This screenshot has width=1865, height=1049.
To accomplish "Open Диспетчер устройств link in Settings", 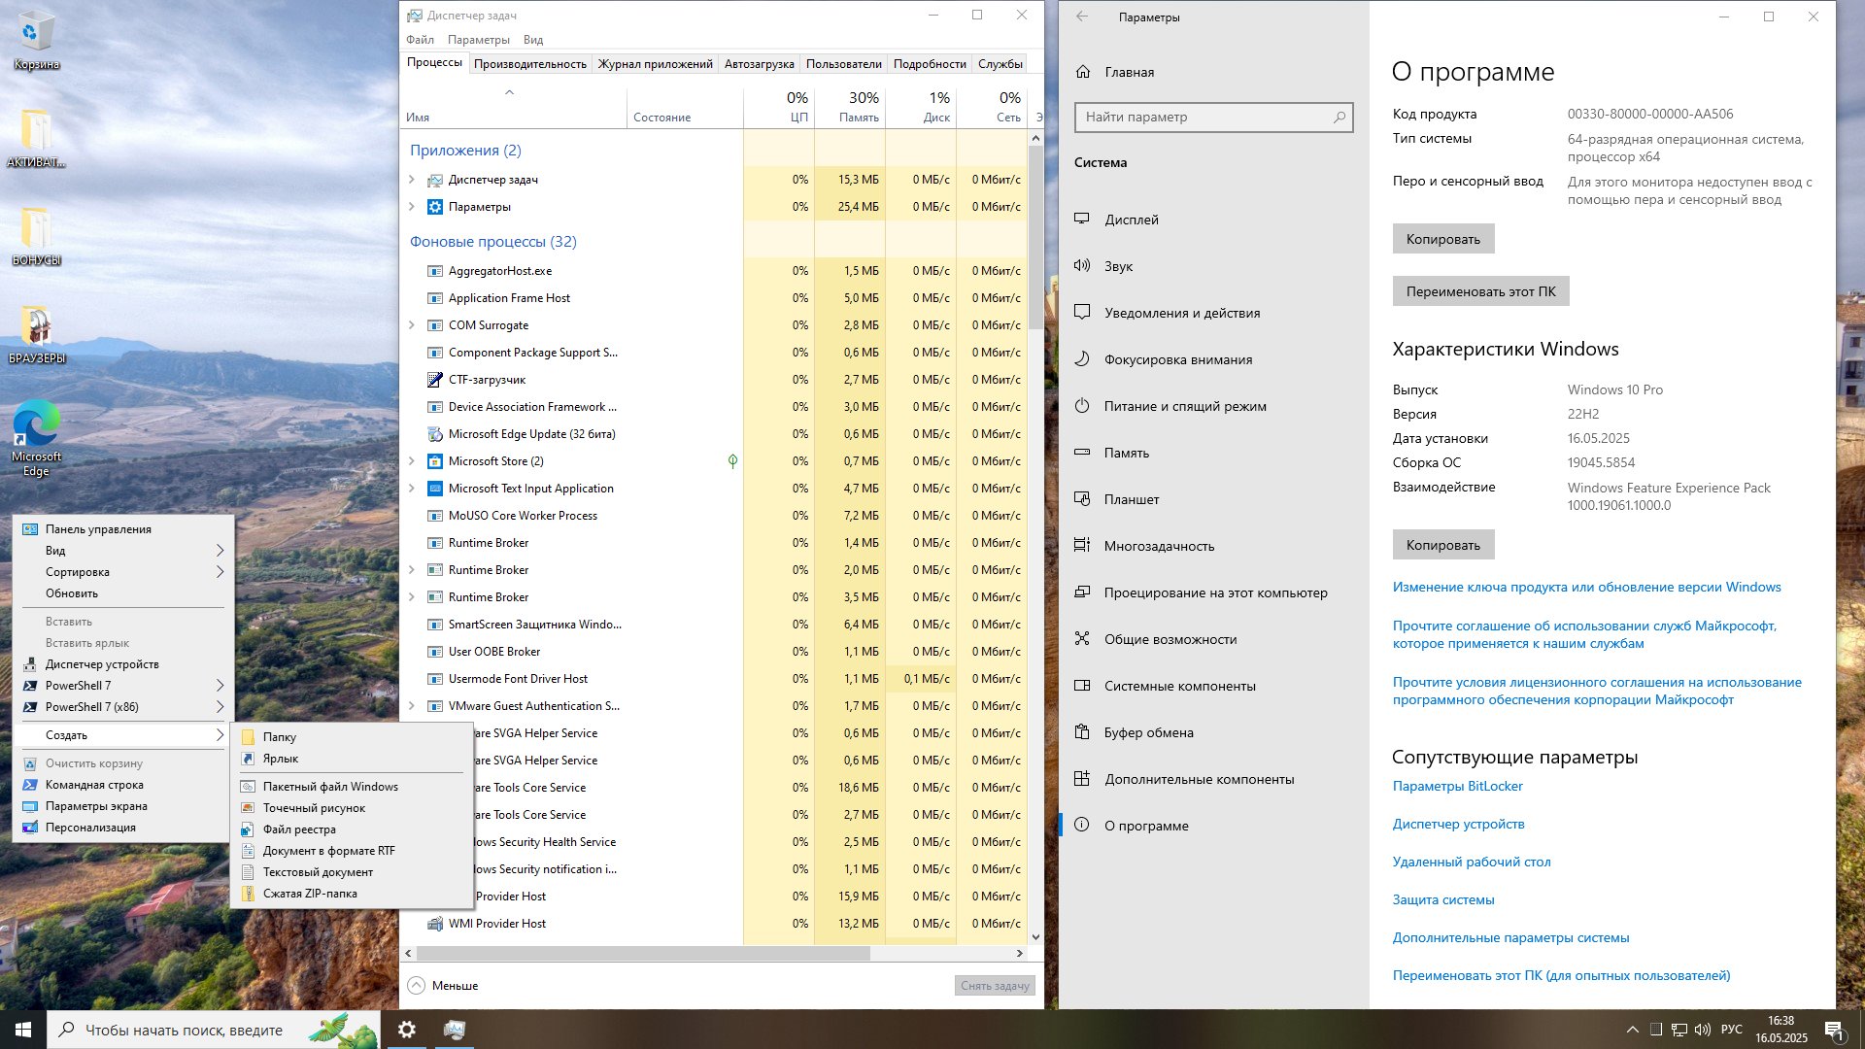I will 1458,824.
